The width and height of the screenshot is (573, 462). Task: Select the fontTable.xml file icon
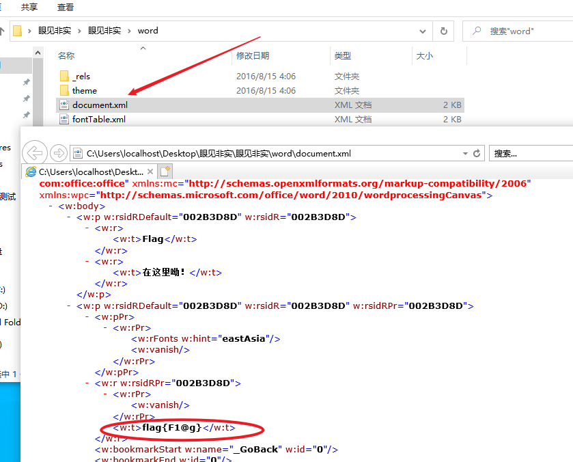point(64,119)
